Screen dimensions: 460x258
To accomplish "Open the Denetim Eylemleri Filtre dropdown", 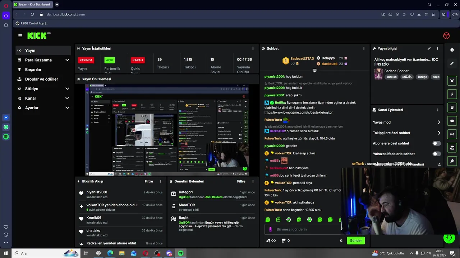I will 241,181.
